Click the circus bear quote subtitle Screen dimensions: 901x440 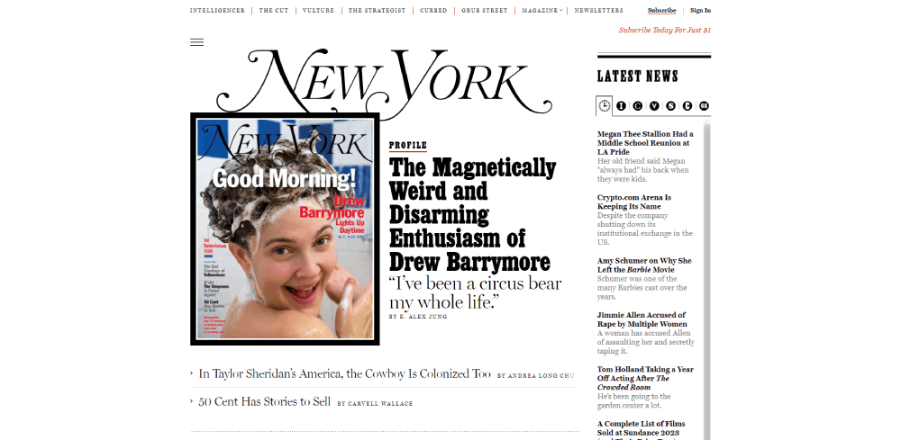475,292
